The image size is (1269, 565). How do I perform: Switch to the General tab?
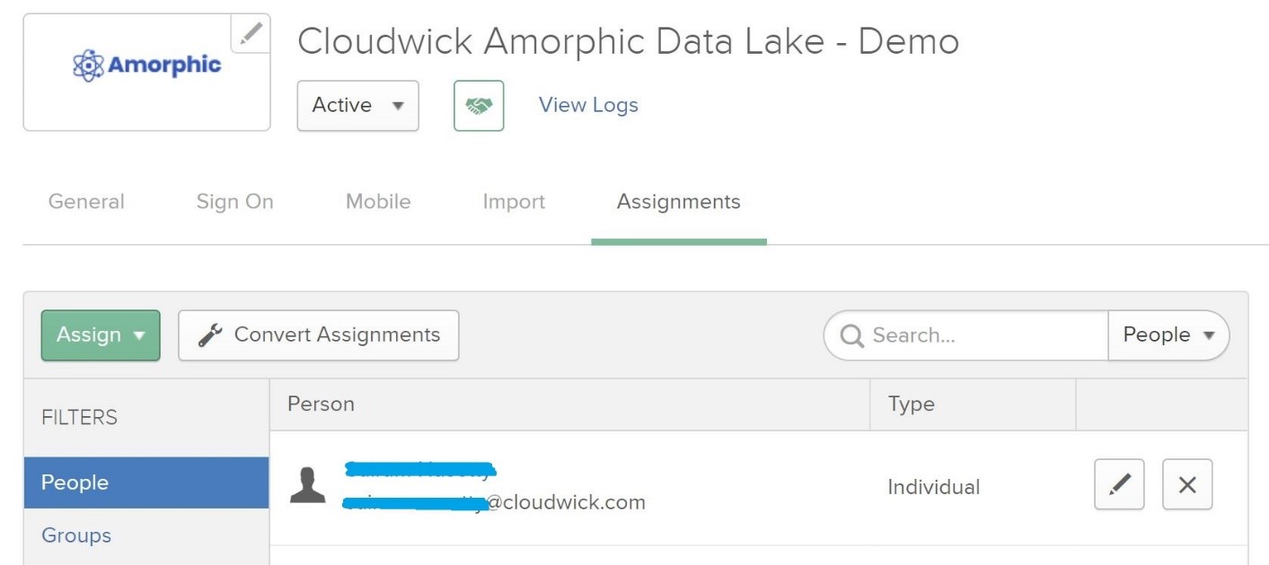click(86, 202)
